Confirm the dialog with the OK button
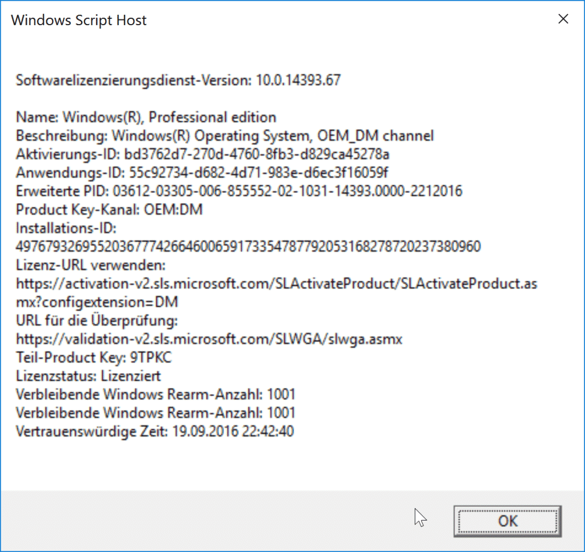This screenshot has width=585, height=552. coord(507,521)
